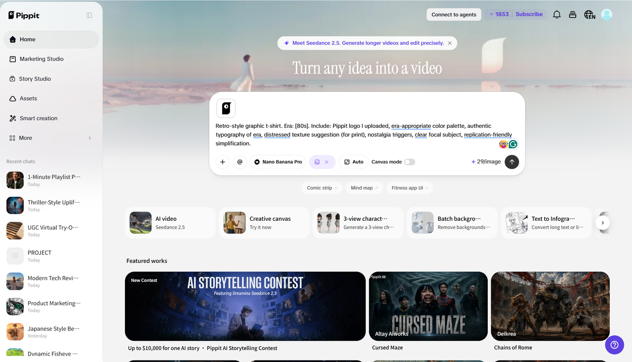
Task: Click the 'Cursed Maze' title text
Action: point(388,348)
